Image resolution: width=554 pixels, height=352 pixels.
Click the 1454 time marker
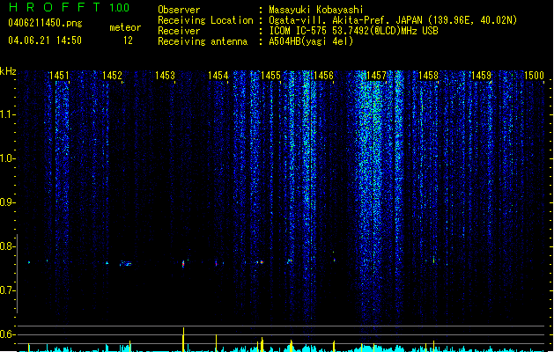(x=218, y=75)
